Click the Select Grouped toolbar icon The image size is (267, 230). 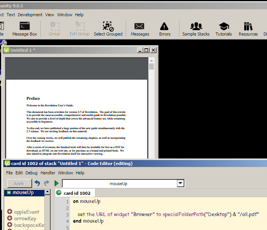click(x=108, y=29)
